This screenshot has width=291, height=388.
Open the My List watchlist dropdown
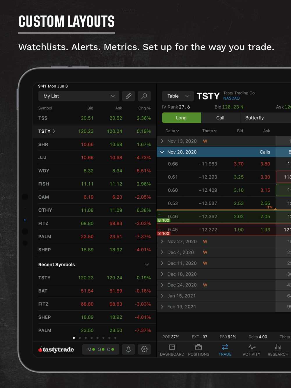(79, 96)
